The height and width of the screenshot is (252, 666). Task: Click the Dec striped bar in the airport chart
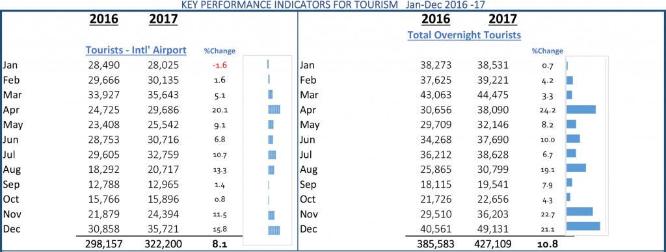coord(274,230)
